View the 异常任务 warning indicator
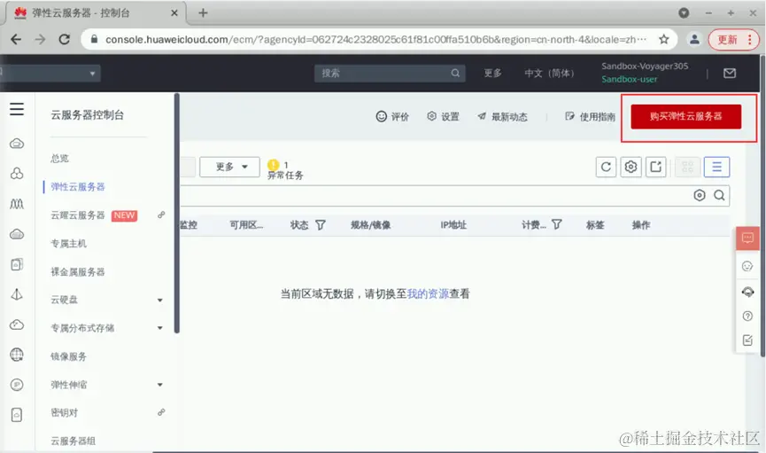Screen dimensions: 766x453 [x=285, y=169]
